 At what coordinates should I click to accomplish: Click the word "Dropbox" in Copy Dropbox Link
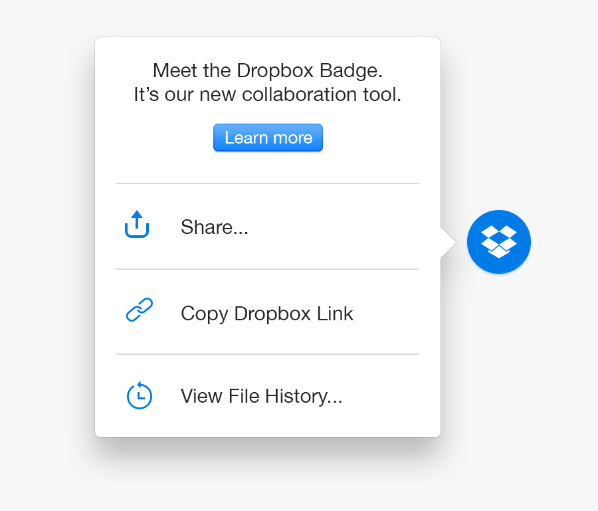tap(270, 313)
